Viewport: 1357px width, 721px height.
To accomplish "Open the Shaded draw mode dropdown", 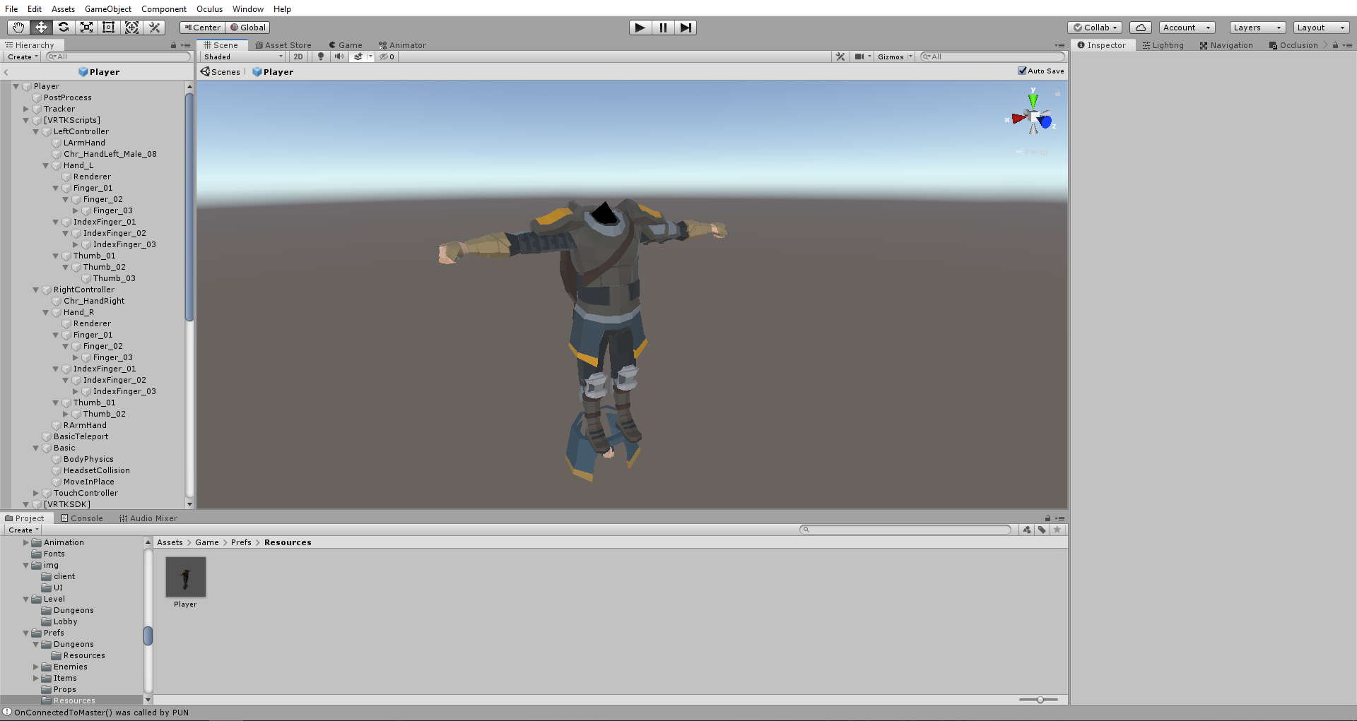I will pos(243,56).
